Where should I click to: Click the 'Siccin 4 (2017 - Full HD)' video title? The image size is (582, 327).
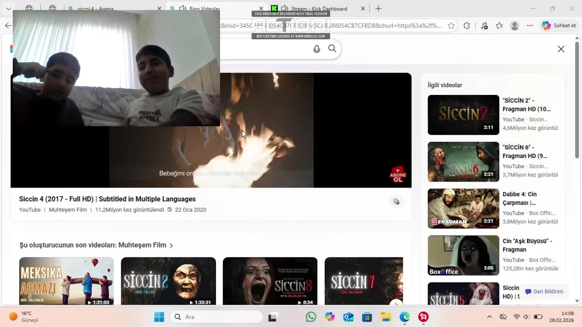(x=107, y=199)
